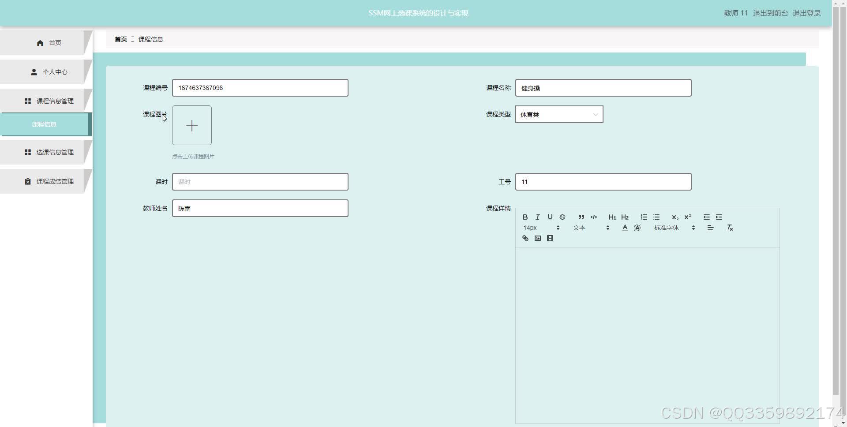
Task: Focus the 课程编号 input field
Action: click(260, 88)
